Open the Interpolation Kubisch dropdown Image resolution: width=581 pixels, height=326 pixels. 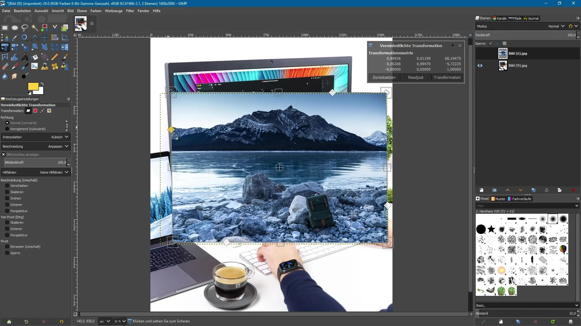(x=35, y=137)
